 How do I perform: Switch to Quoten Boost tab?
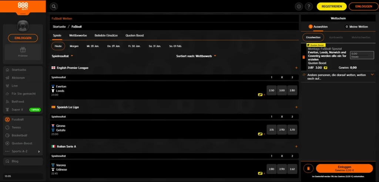135,35
